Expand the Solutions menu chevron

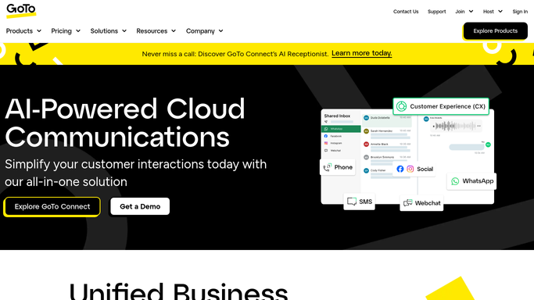click(x=124, y=31)
